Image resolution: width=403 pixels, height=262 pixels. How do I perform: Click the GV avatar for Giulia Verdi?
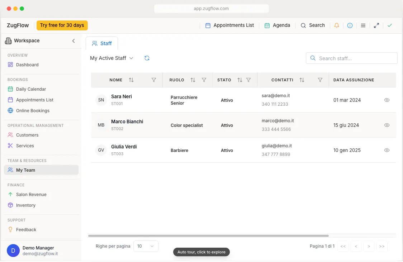[x=101, y=150]
